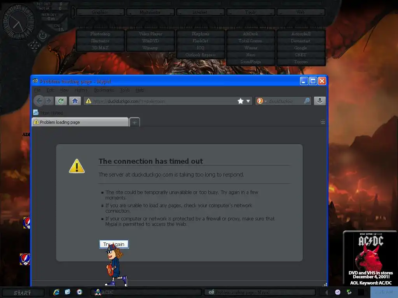Viewport: 398px width, 298px height.
Task: Expand the Multimedia category on desktop bar
Action: pos(150,12)
